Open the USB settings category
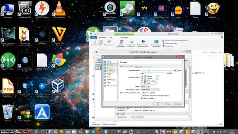The width and height of the screenshot is (238, 134). (110, 83)
